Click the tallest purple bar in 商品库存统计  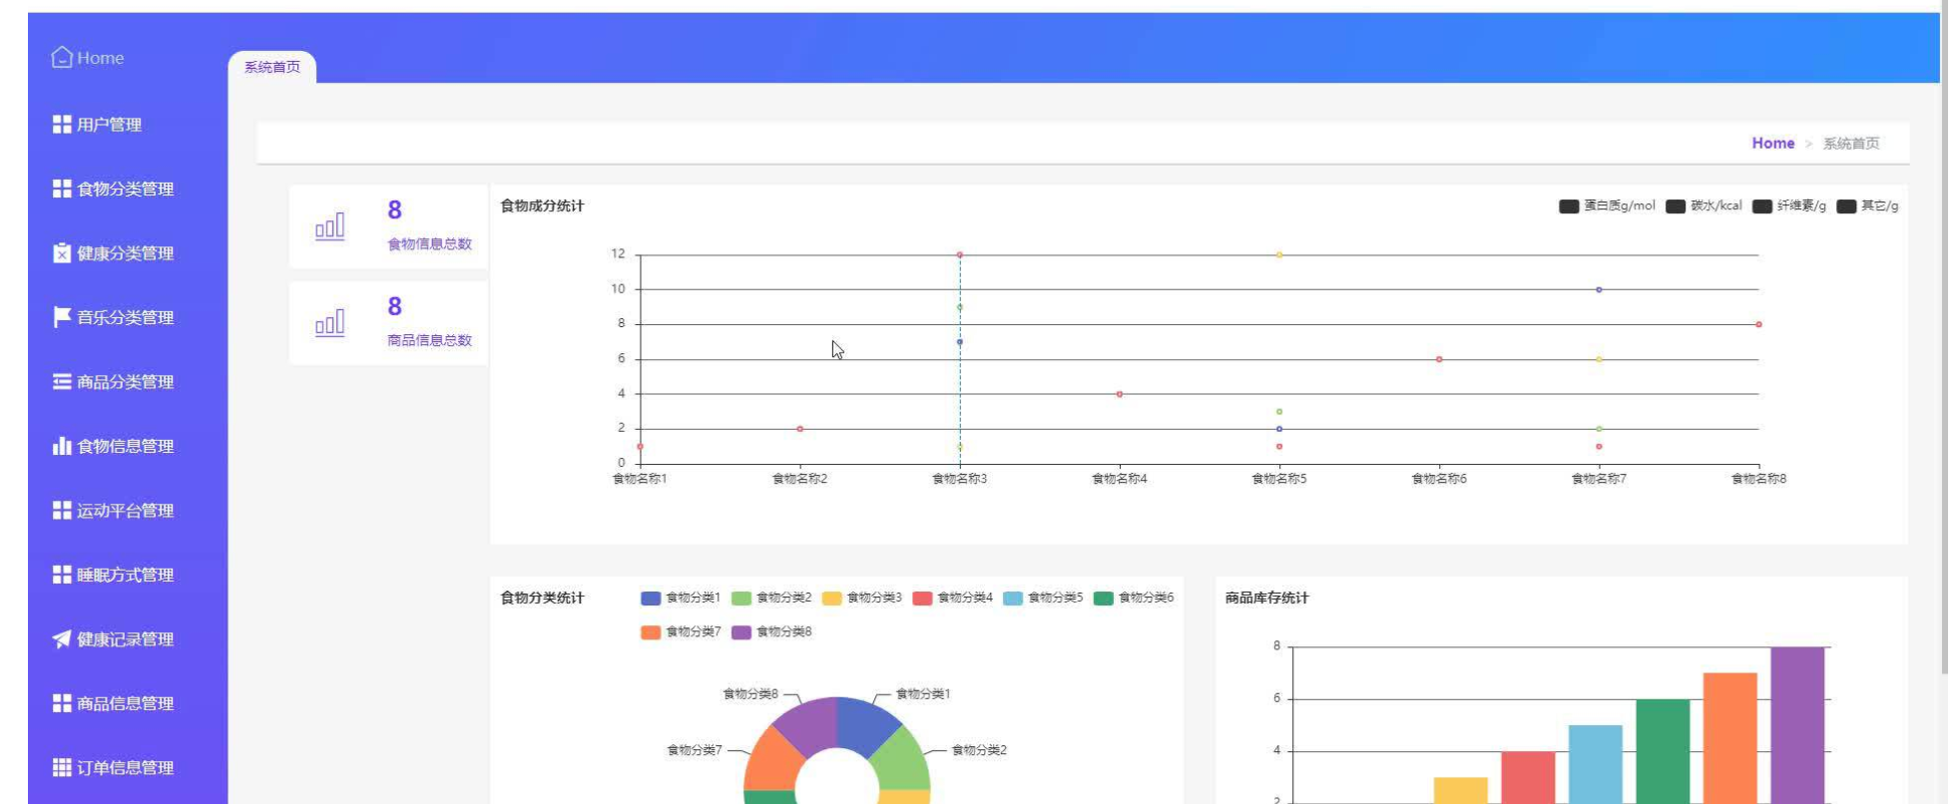click(1797, 725)
